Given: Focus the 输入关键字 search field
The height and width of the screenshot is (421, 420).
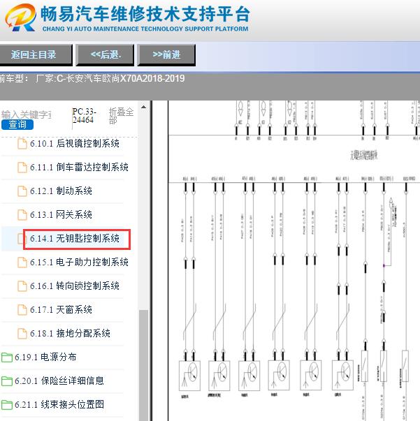Looking at the screenshot, I should [27, 115].
